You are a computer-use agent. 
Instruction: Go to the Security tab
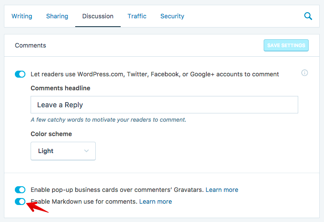172,16
